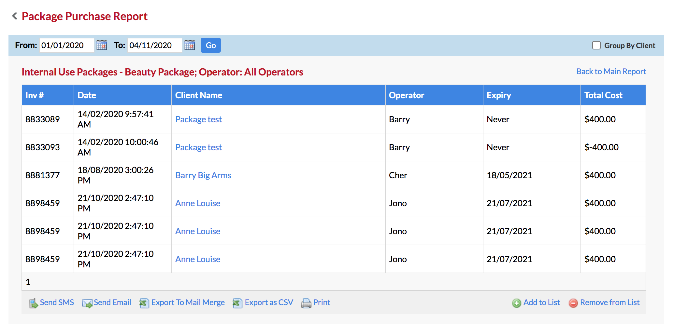Open client Package test for invoice 8833093

tap(198, 147)
